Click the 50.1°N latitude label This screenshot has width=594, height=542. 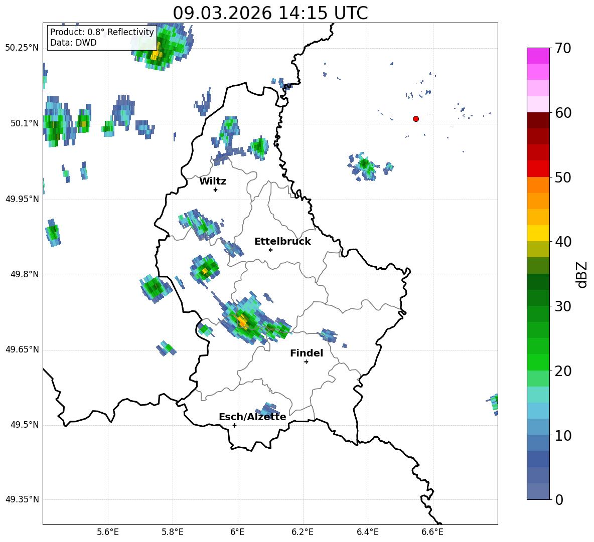(x=25, y=123)
